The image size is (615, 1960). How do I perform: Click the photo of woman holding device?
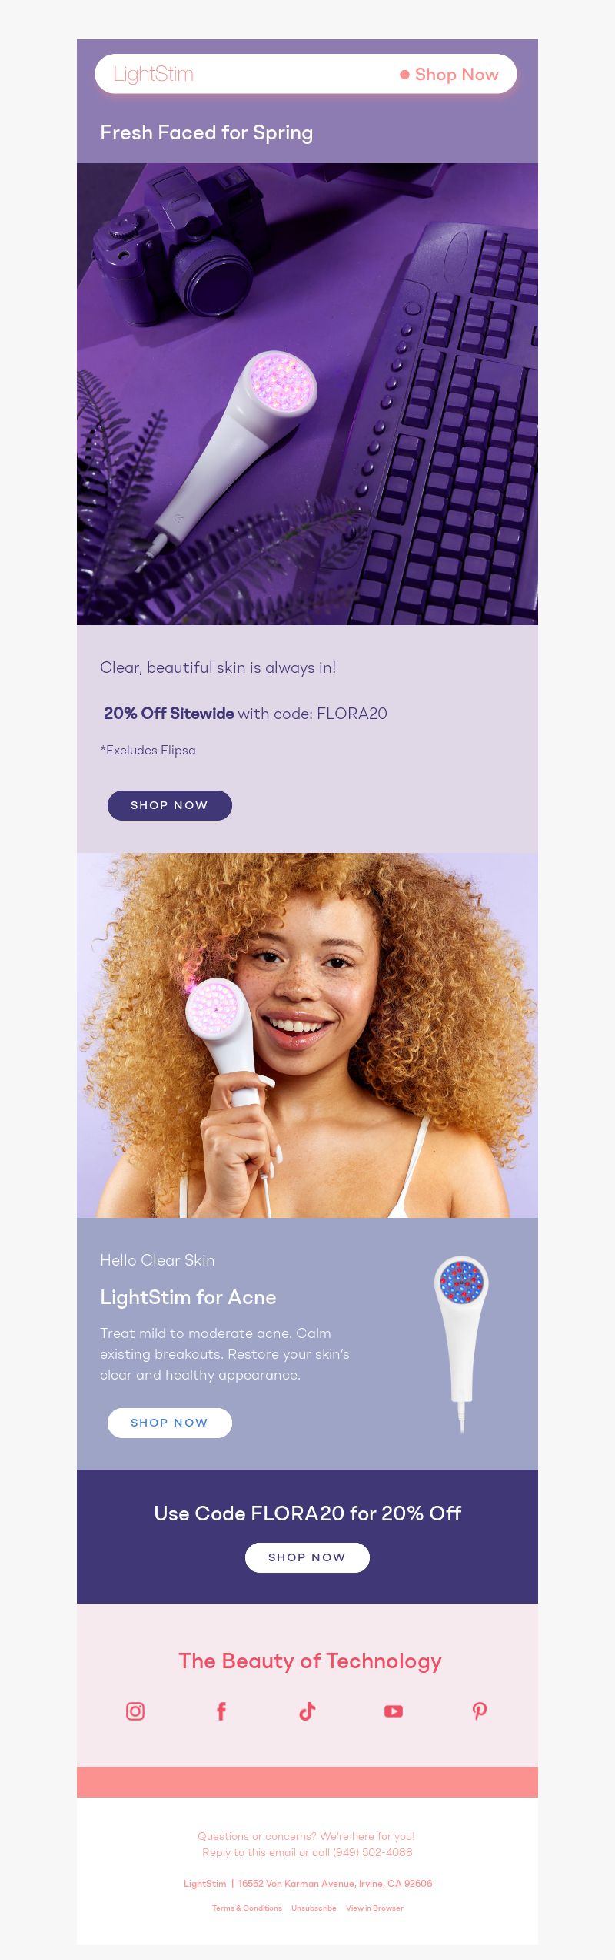tap(307, 1035)
